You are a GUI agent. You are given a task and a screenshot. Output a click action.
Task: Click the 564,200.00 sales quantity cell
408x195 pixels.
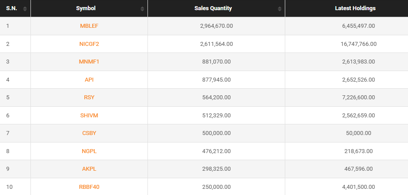pos(216,97)
